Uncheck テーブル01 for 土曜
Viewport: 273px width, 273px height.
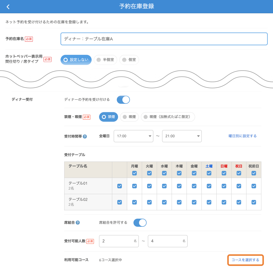(209, 186)
